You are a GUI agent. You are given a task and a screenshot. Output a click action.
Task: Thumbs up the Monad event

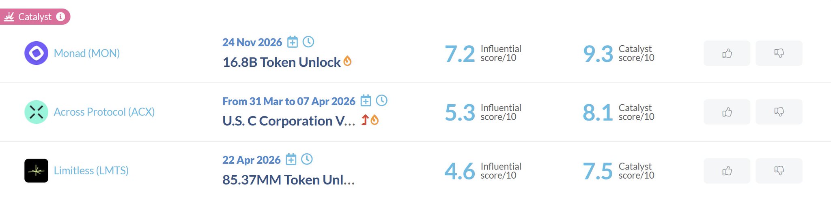(x=727, y=53)
